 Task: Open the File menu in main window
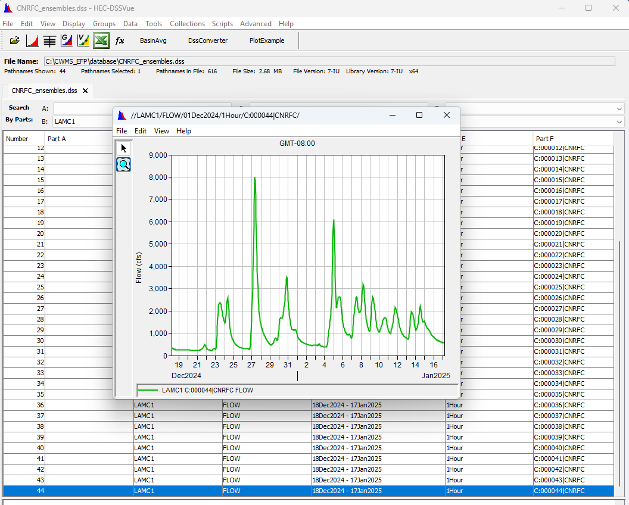[8, 24]
